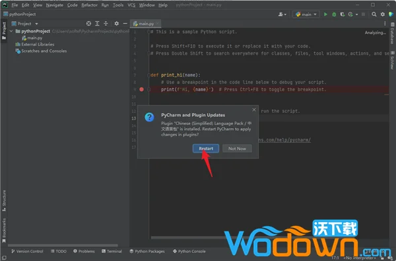Open Search Everywhere magnifier icon
The width and height of the screenshot is (396, 261).
click(374, 15)
